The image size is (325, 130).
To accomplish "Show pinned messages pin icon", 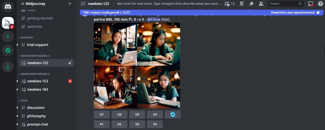I will [251, 4].
